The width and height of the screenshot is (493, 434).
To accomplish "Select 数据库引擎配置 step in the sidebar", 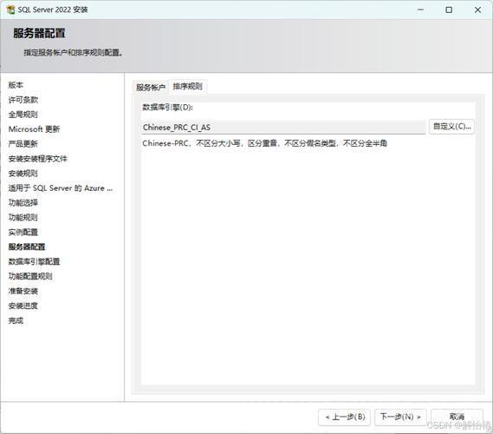I will [34, 262].
